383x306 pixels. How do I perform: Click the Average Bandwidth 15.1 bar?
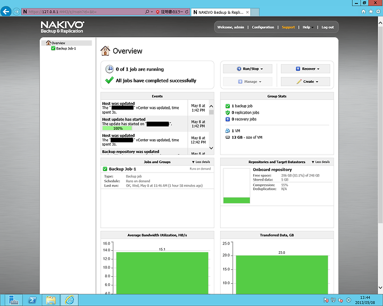[x=162, y=273]
